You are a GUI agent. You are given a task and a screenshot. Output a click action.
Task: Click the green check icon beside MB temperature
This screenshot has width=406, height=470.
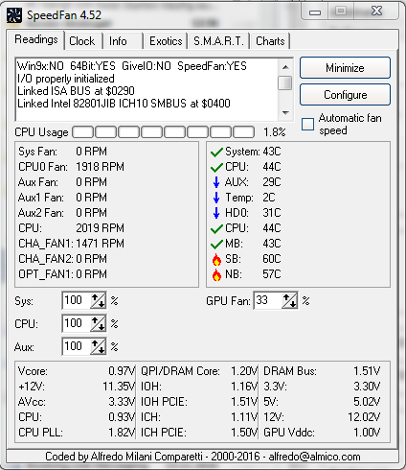click(x=216, y=245)
